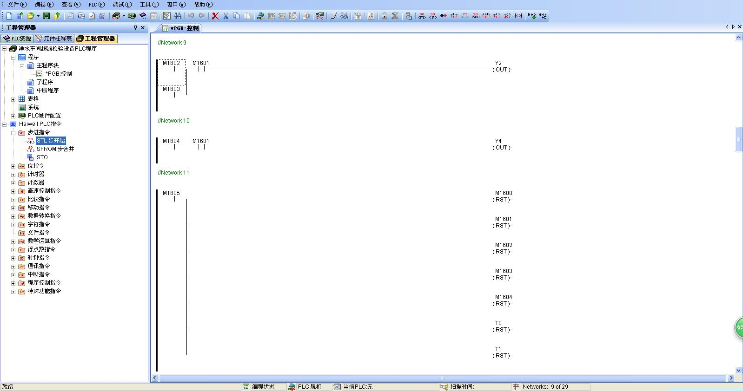Click the New file icon in toolbar
The width and height of the screenshot is (743, 391).
tap(9, 16)
